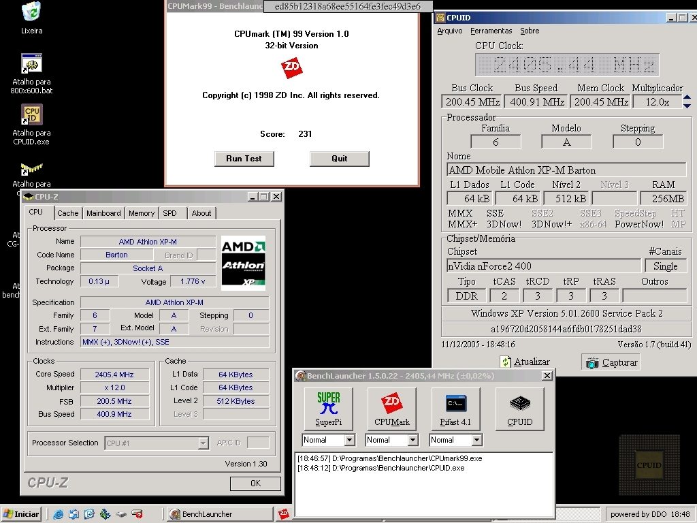This screenshot has height=523, width=697.
Task: Launch CPUMark from BenchLauncher
Action: tap(391, 409)
